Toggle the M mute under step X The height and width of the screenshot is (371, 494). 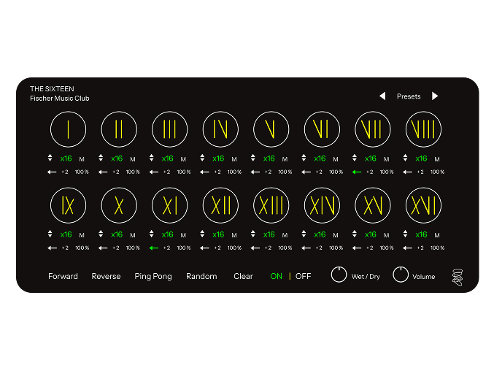coord(132,235)
